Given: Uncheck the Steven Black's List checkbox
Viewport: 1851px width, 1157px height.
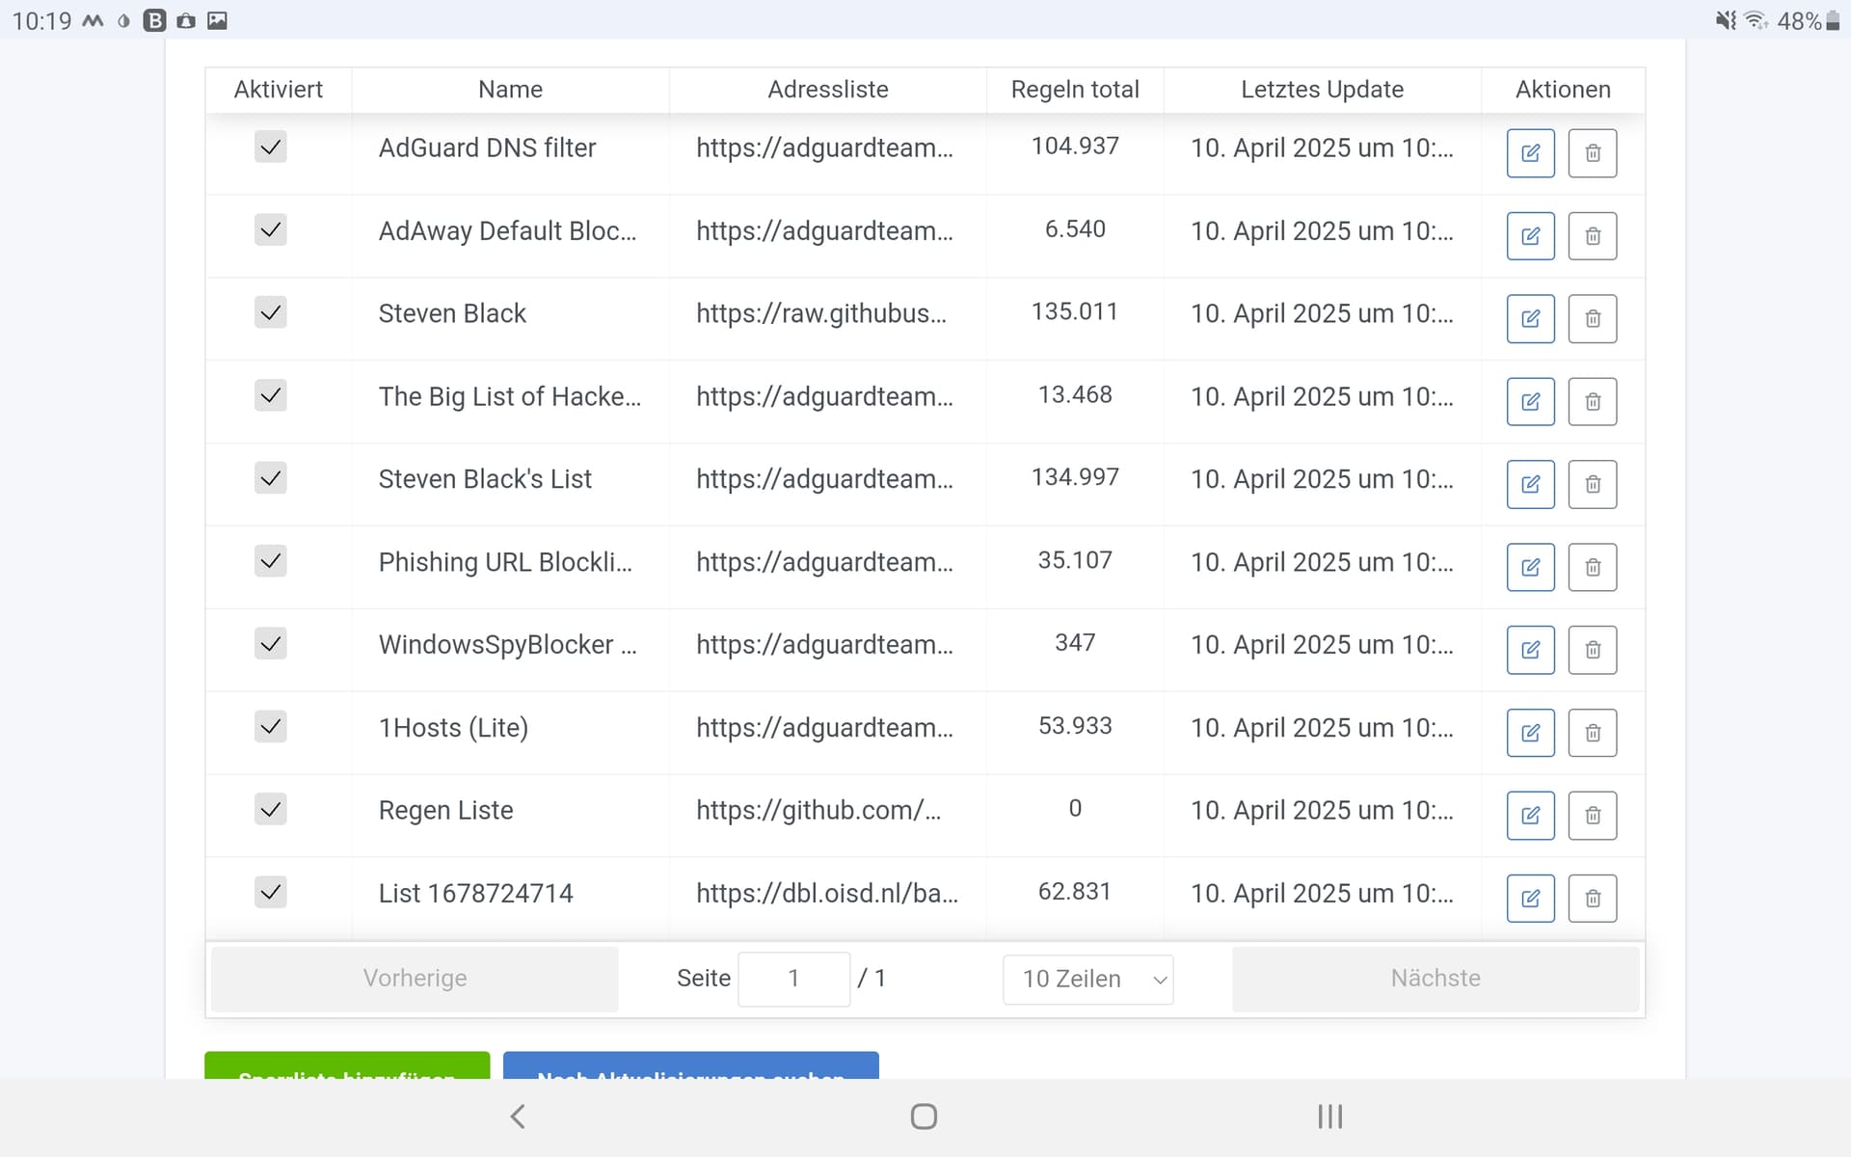Looking at the screenshot, I should pos(271,478).
